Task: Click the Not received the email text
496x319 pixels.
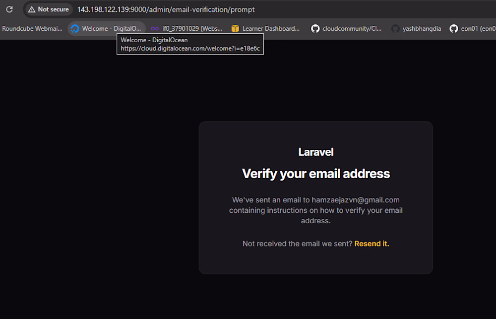Action: pos(297,244)
